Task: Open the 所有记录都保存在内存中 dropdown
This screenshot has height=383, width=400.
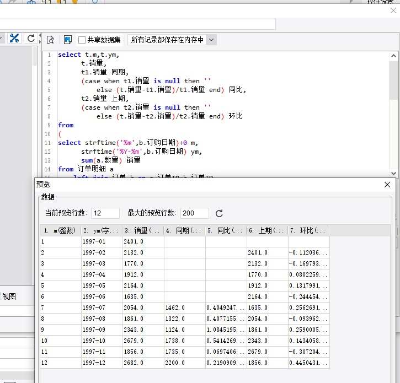Action: (211, 40)
